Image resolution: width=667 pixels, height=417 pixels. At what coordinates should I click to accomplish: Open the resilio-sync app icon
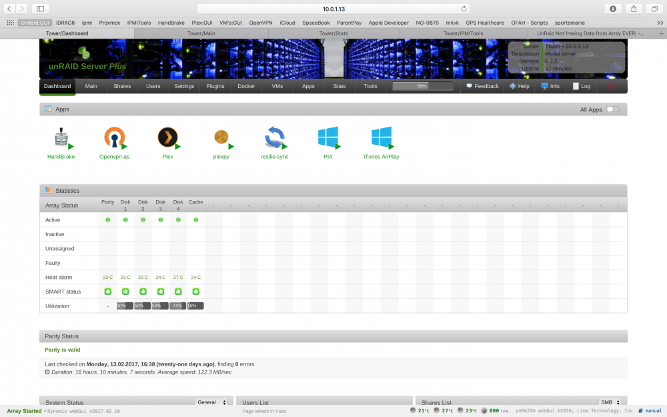pos(275,137)
